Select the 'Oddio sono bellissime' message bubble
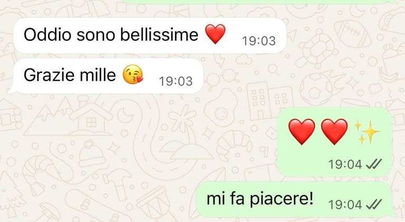405x222 pixels. pyautogui.click(x=150, y=35)
